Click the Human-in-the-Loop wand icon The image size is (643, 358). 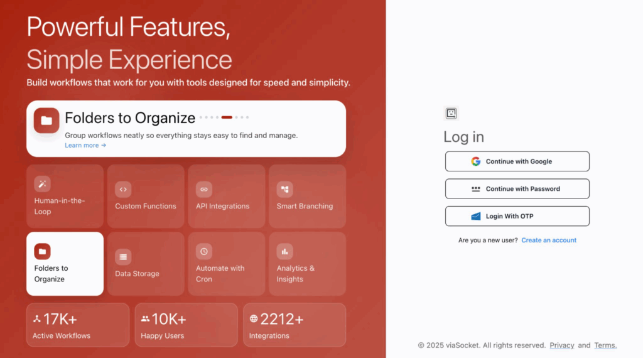pos(42,184)
